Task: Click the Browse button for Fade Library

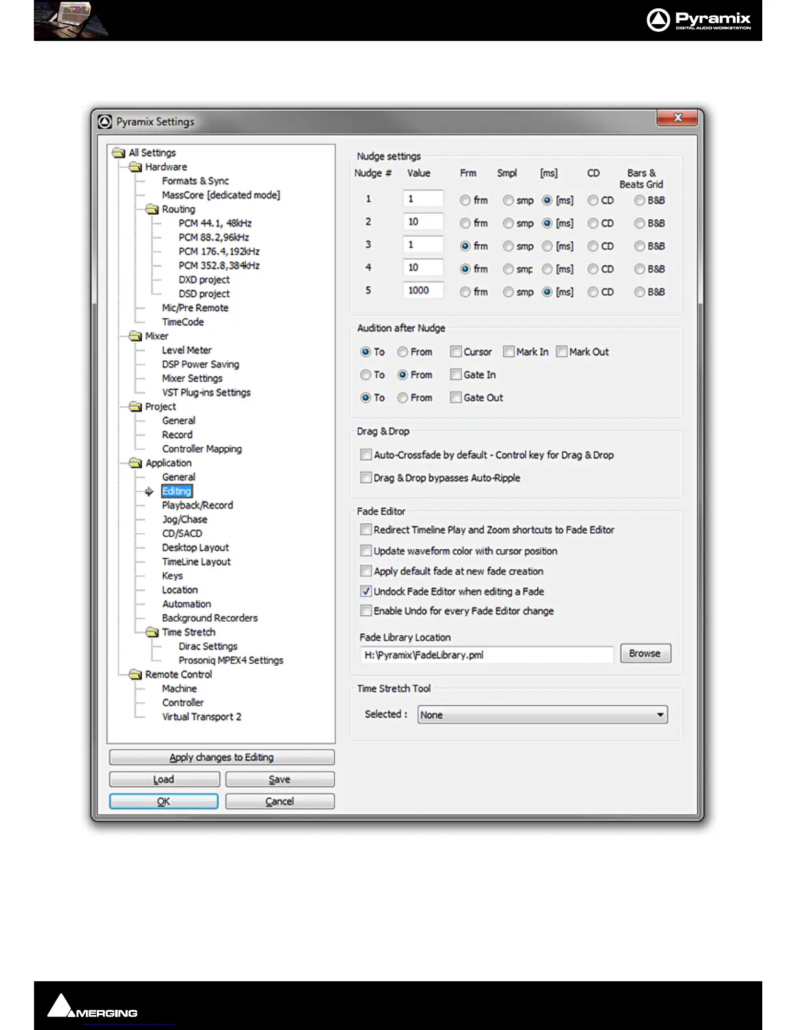Action: tap(644, 654)
